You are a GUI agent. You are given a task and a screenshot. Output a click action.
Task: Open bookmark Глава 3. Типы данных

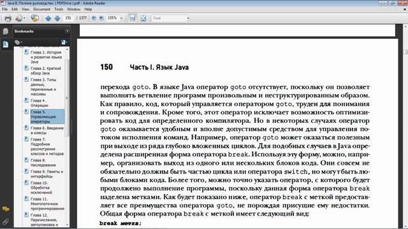pos(43,87)
